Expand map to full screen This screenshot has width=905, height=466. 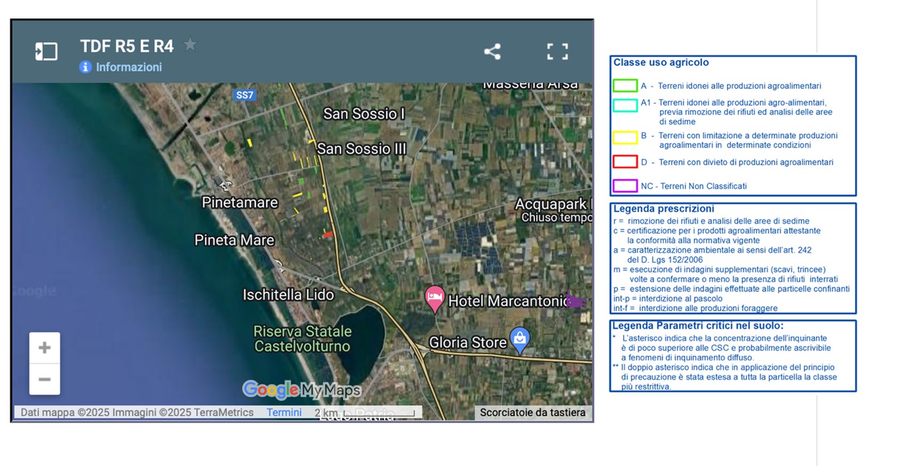tap(558, 51)
